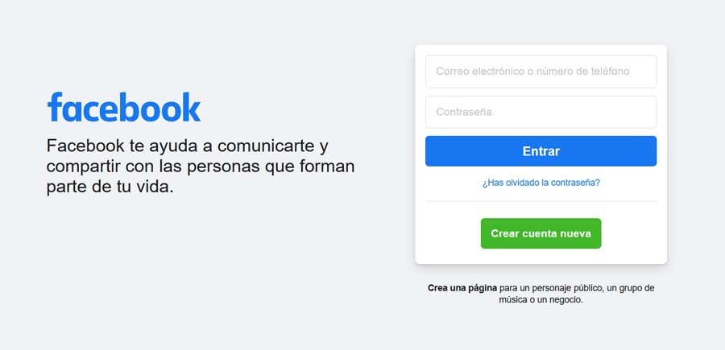Click the green Crear cuenta nueva button

click(541, 233)
